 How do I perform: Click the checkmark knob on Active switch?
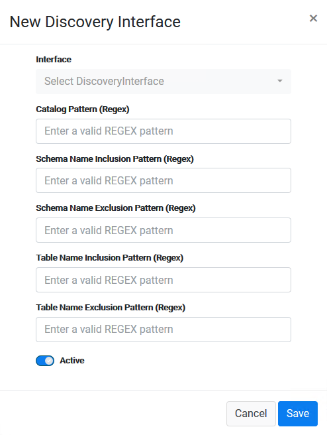[49, 361]
